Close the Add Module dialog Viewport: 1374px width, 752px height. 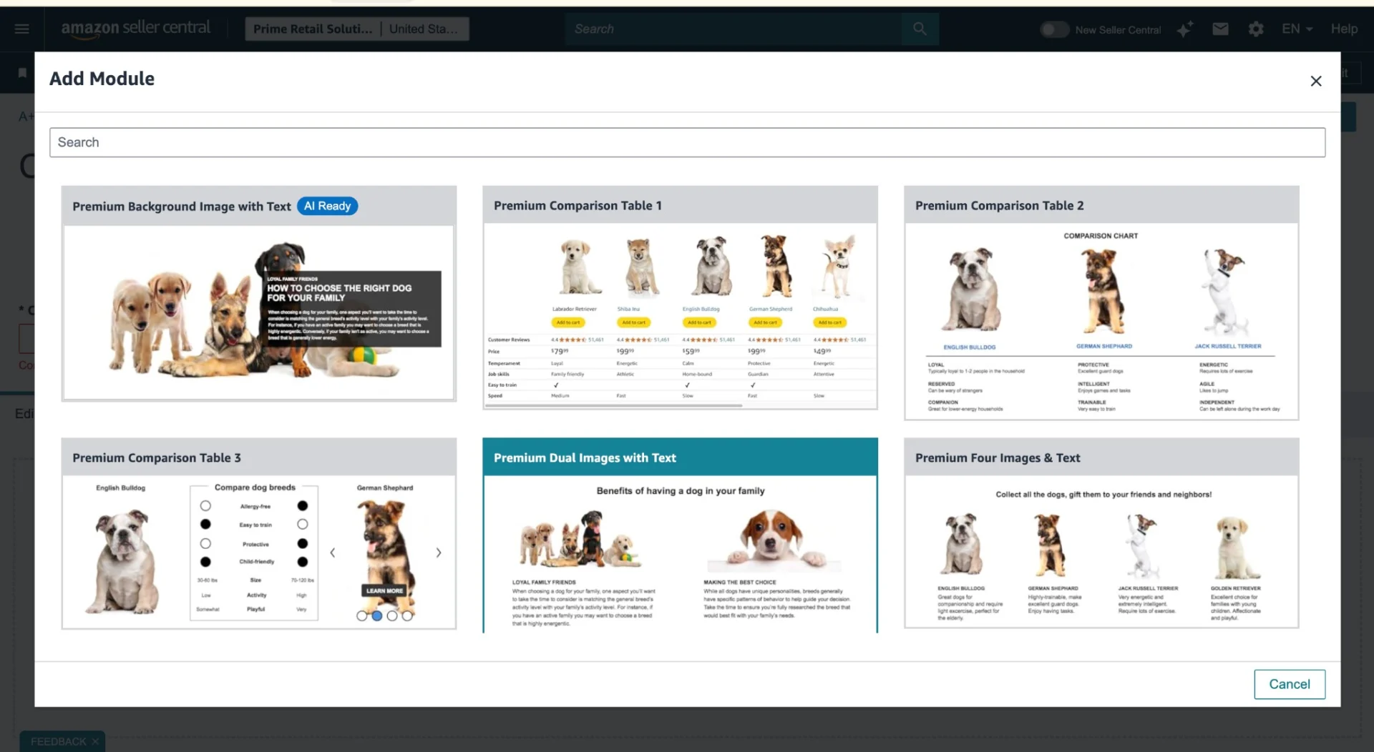click(x=1315, y=81)
